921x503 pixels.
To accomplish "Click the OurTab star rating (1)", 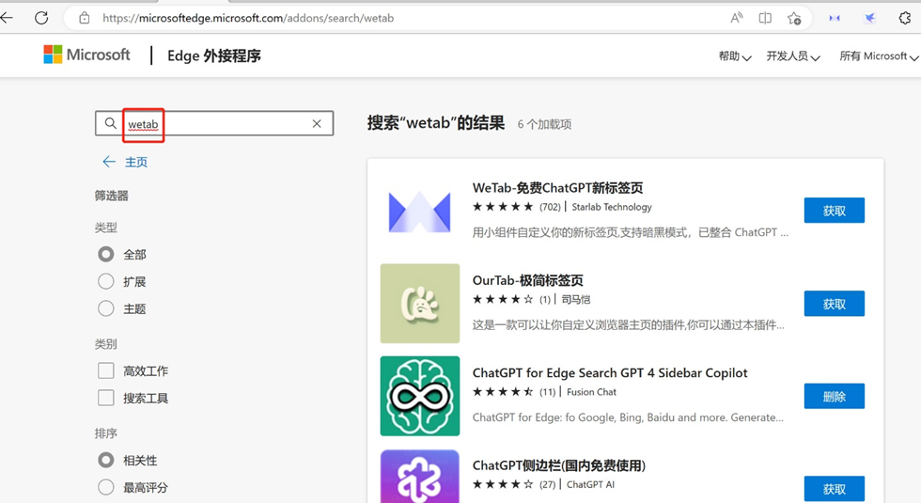I will point(511,300).
